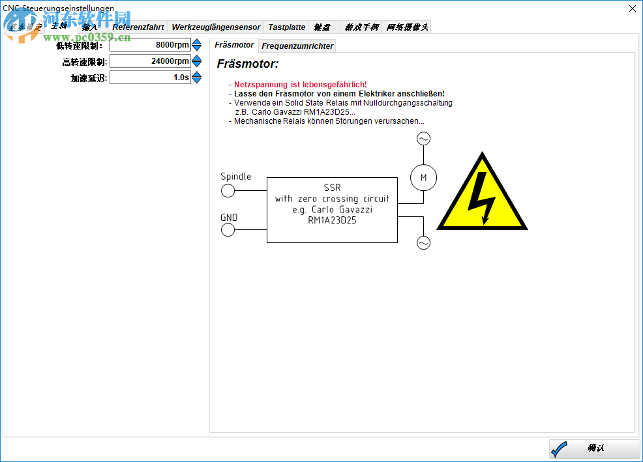643x462 pixels.
Task: Click the bold Lasse den Fräsmotor instruction line
Action: coord(339,93)
